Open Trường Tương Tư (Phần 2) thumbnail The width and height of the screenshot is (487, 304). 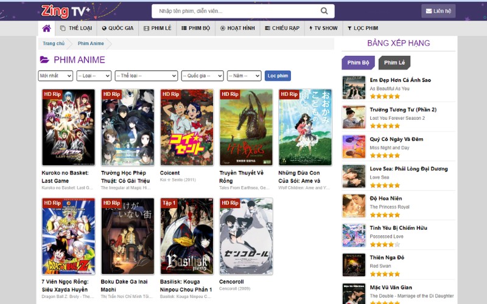coord(354,117)
